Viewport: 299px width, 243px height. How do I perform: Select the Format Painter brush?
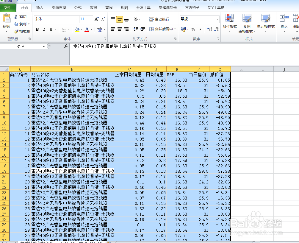tap(16, 32)
